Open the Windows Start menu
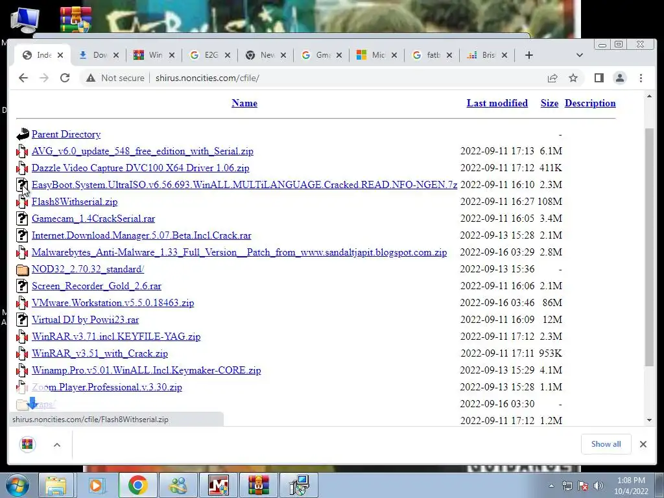This screenshot has width=664, height=498. click(18, 485)
